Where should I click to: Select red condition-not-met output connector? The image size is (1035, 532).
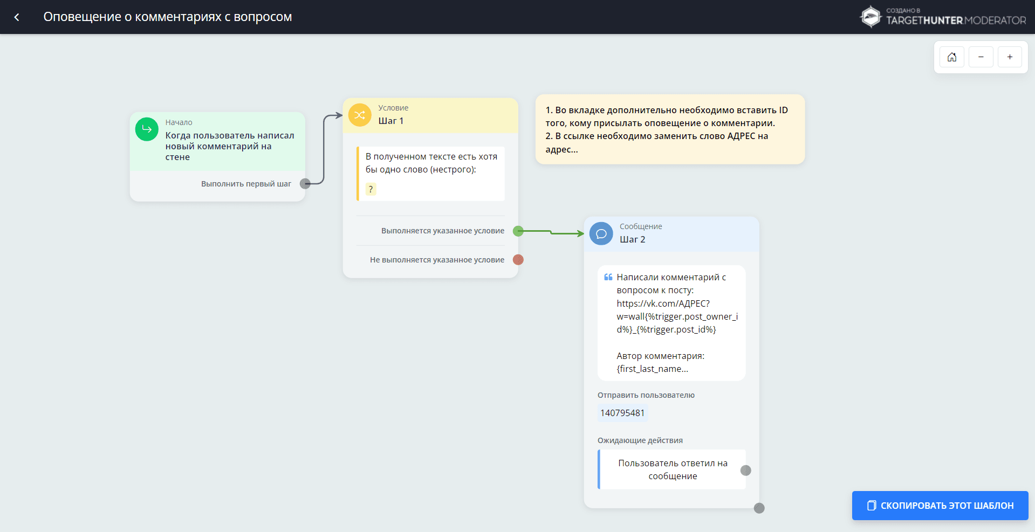(x=518, y=260)
